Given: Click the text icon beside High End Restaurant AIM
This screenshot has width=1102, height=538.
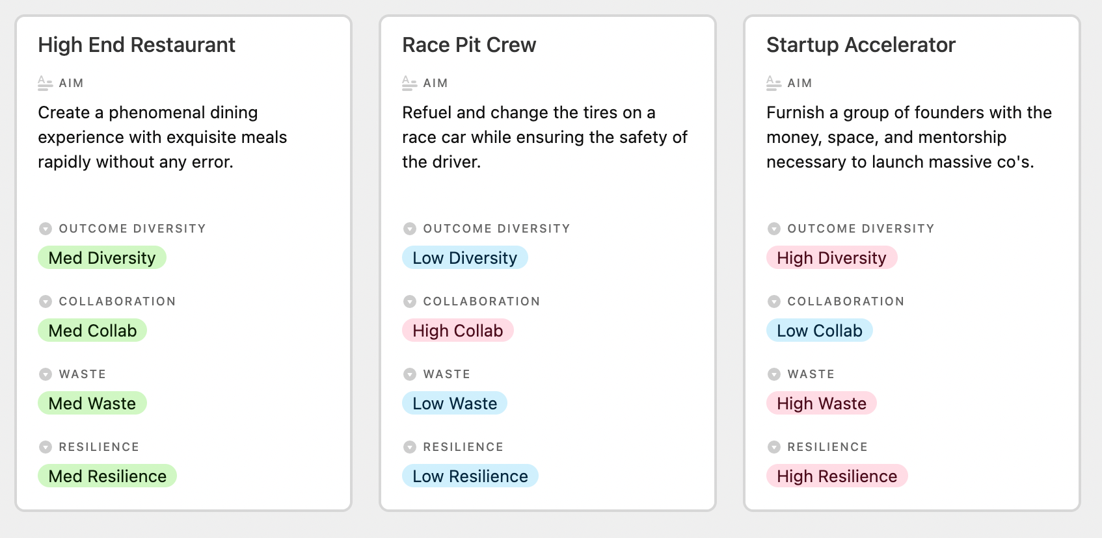Looking at the screenshot, I should [45, 83].
